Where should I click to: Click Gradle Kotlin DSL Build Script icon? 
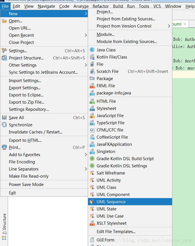coord(92,159)
